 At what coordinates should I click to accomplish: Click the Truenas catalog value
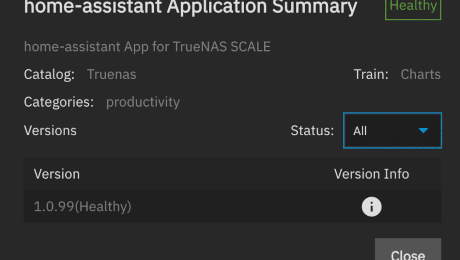tap(112, 74)
